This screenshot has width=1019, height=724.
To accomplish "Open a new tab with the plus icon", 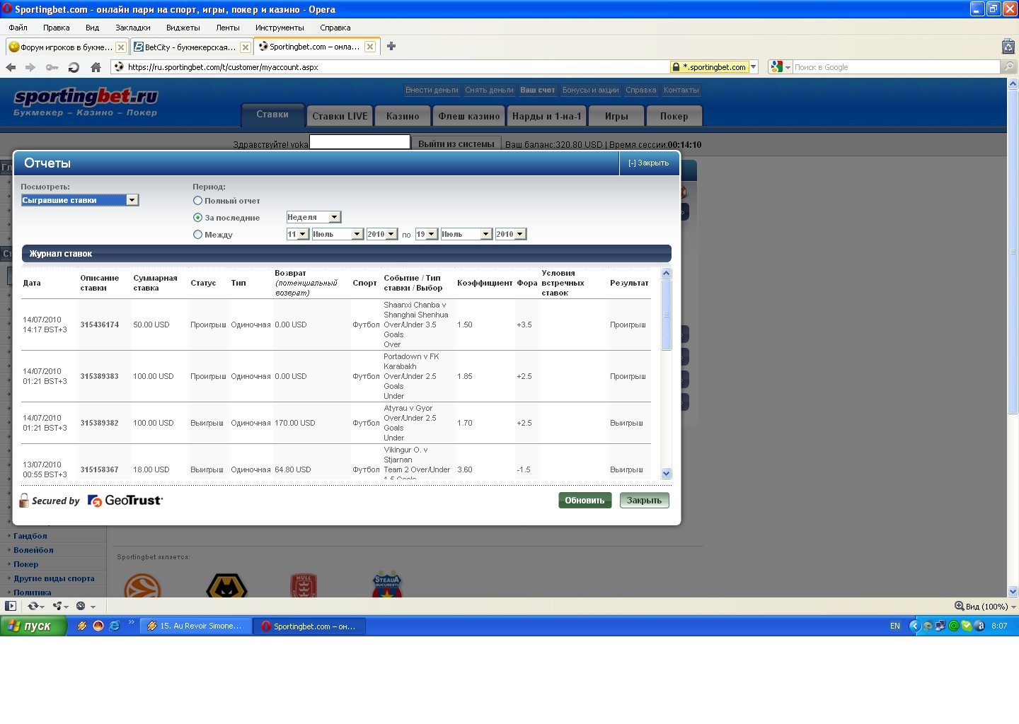I will point(391,46).
